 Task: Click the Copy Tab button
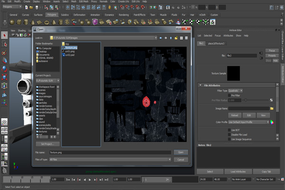(x=266, y=171)
